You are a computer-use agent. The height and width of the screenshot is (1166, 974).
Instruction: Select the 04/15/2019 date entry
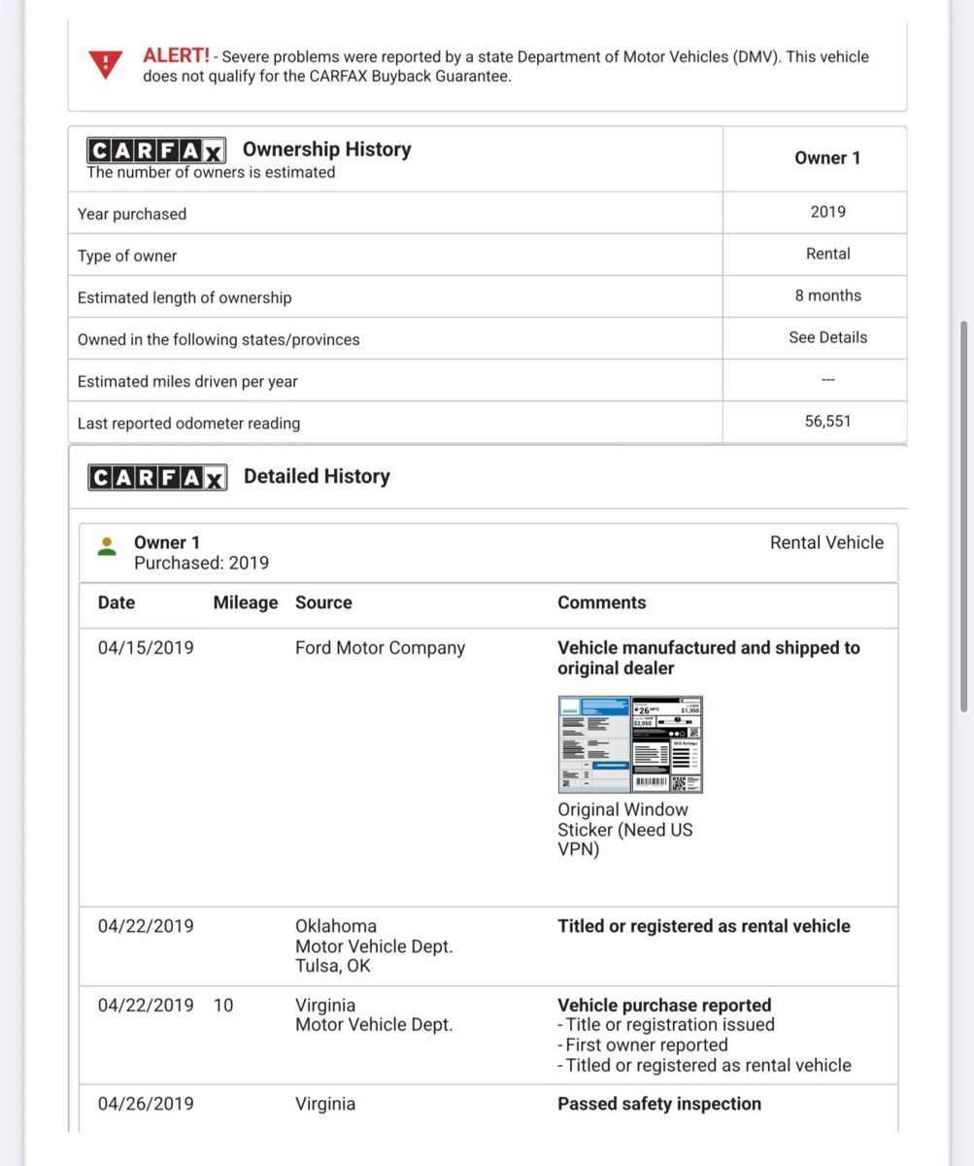coord(146,648)
